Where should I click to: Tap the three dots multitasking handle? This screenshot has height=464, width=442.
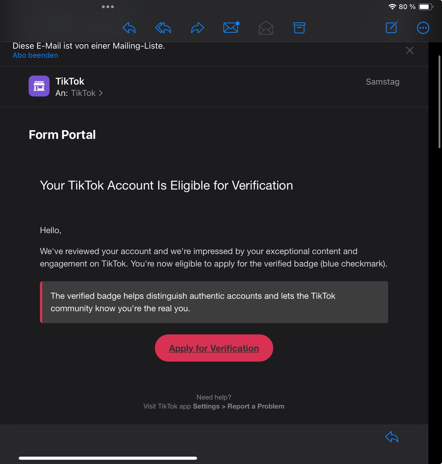[108, 7]
